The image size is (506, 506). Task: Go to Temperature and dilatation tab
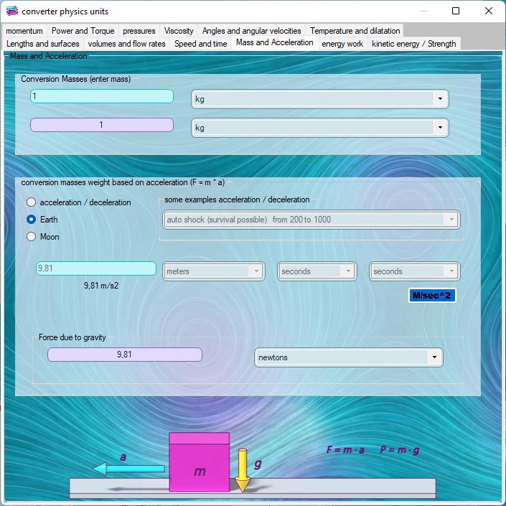tap(355, 31)
